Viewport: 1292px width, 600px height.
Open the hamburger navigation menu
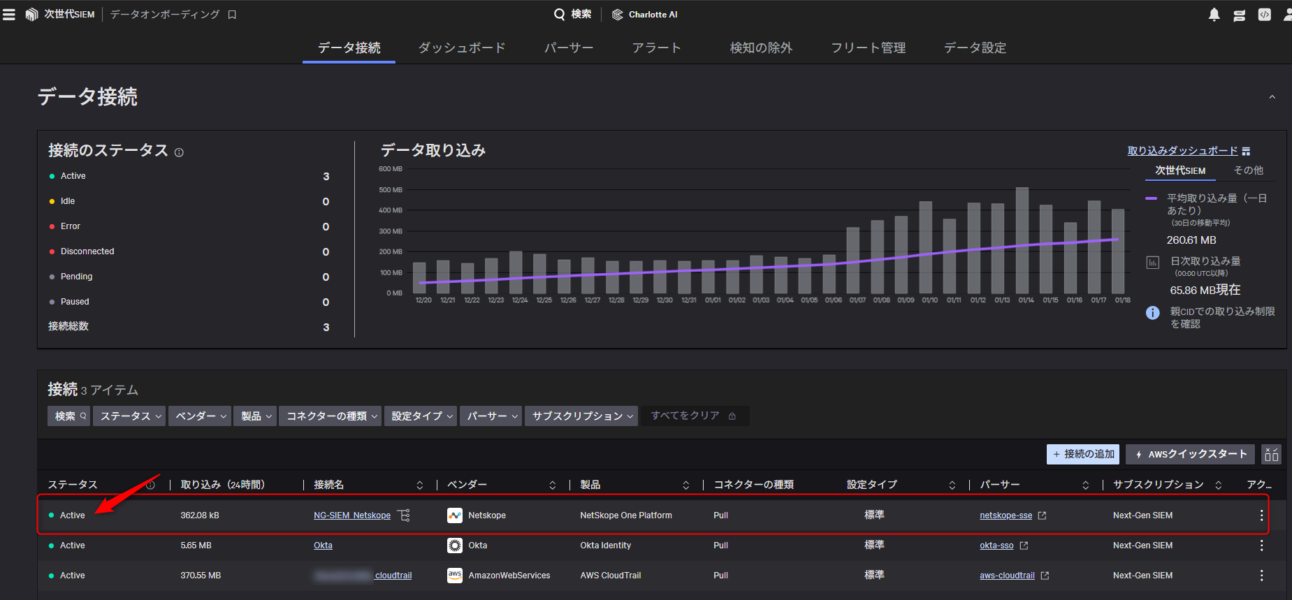click(x=9, y=15)
